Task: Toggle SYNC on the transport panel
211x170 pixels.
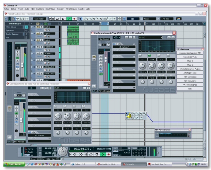Action: tap(116, 155)
